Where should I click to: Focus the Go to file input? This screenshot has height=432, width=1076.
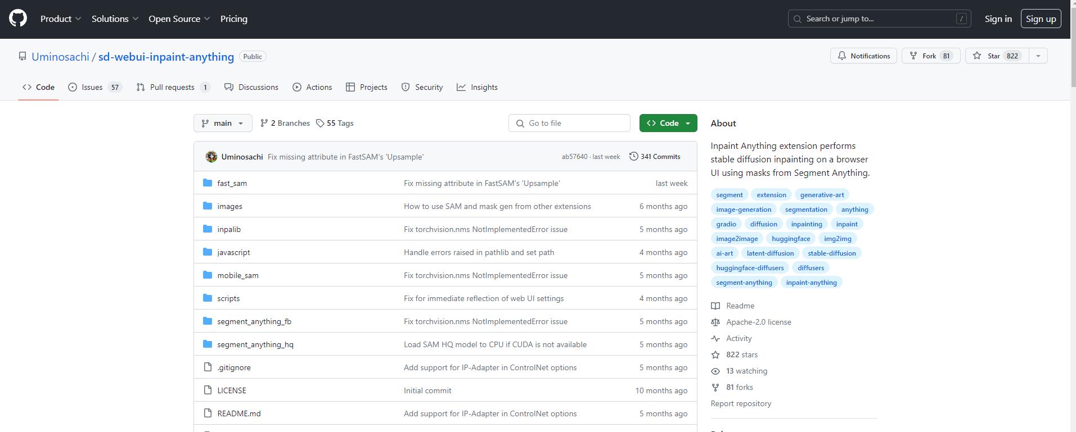tap(569, 123)
